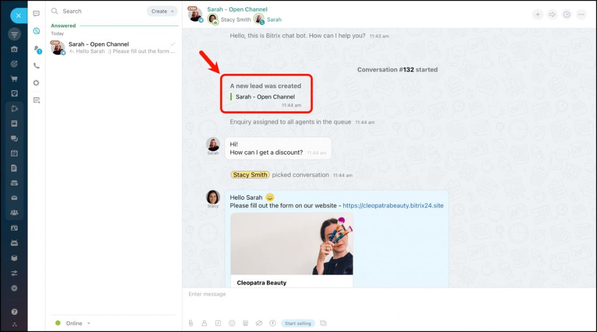Switch to the chats message bubble tab
The height and width of the screenshot is (332, 597).
tap(36, 13)
